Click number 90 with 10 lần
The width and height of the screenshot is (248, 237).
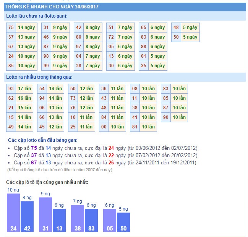click(x=166, y=117)
